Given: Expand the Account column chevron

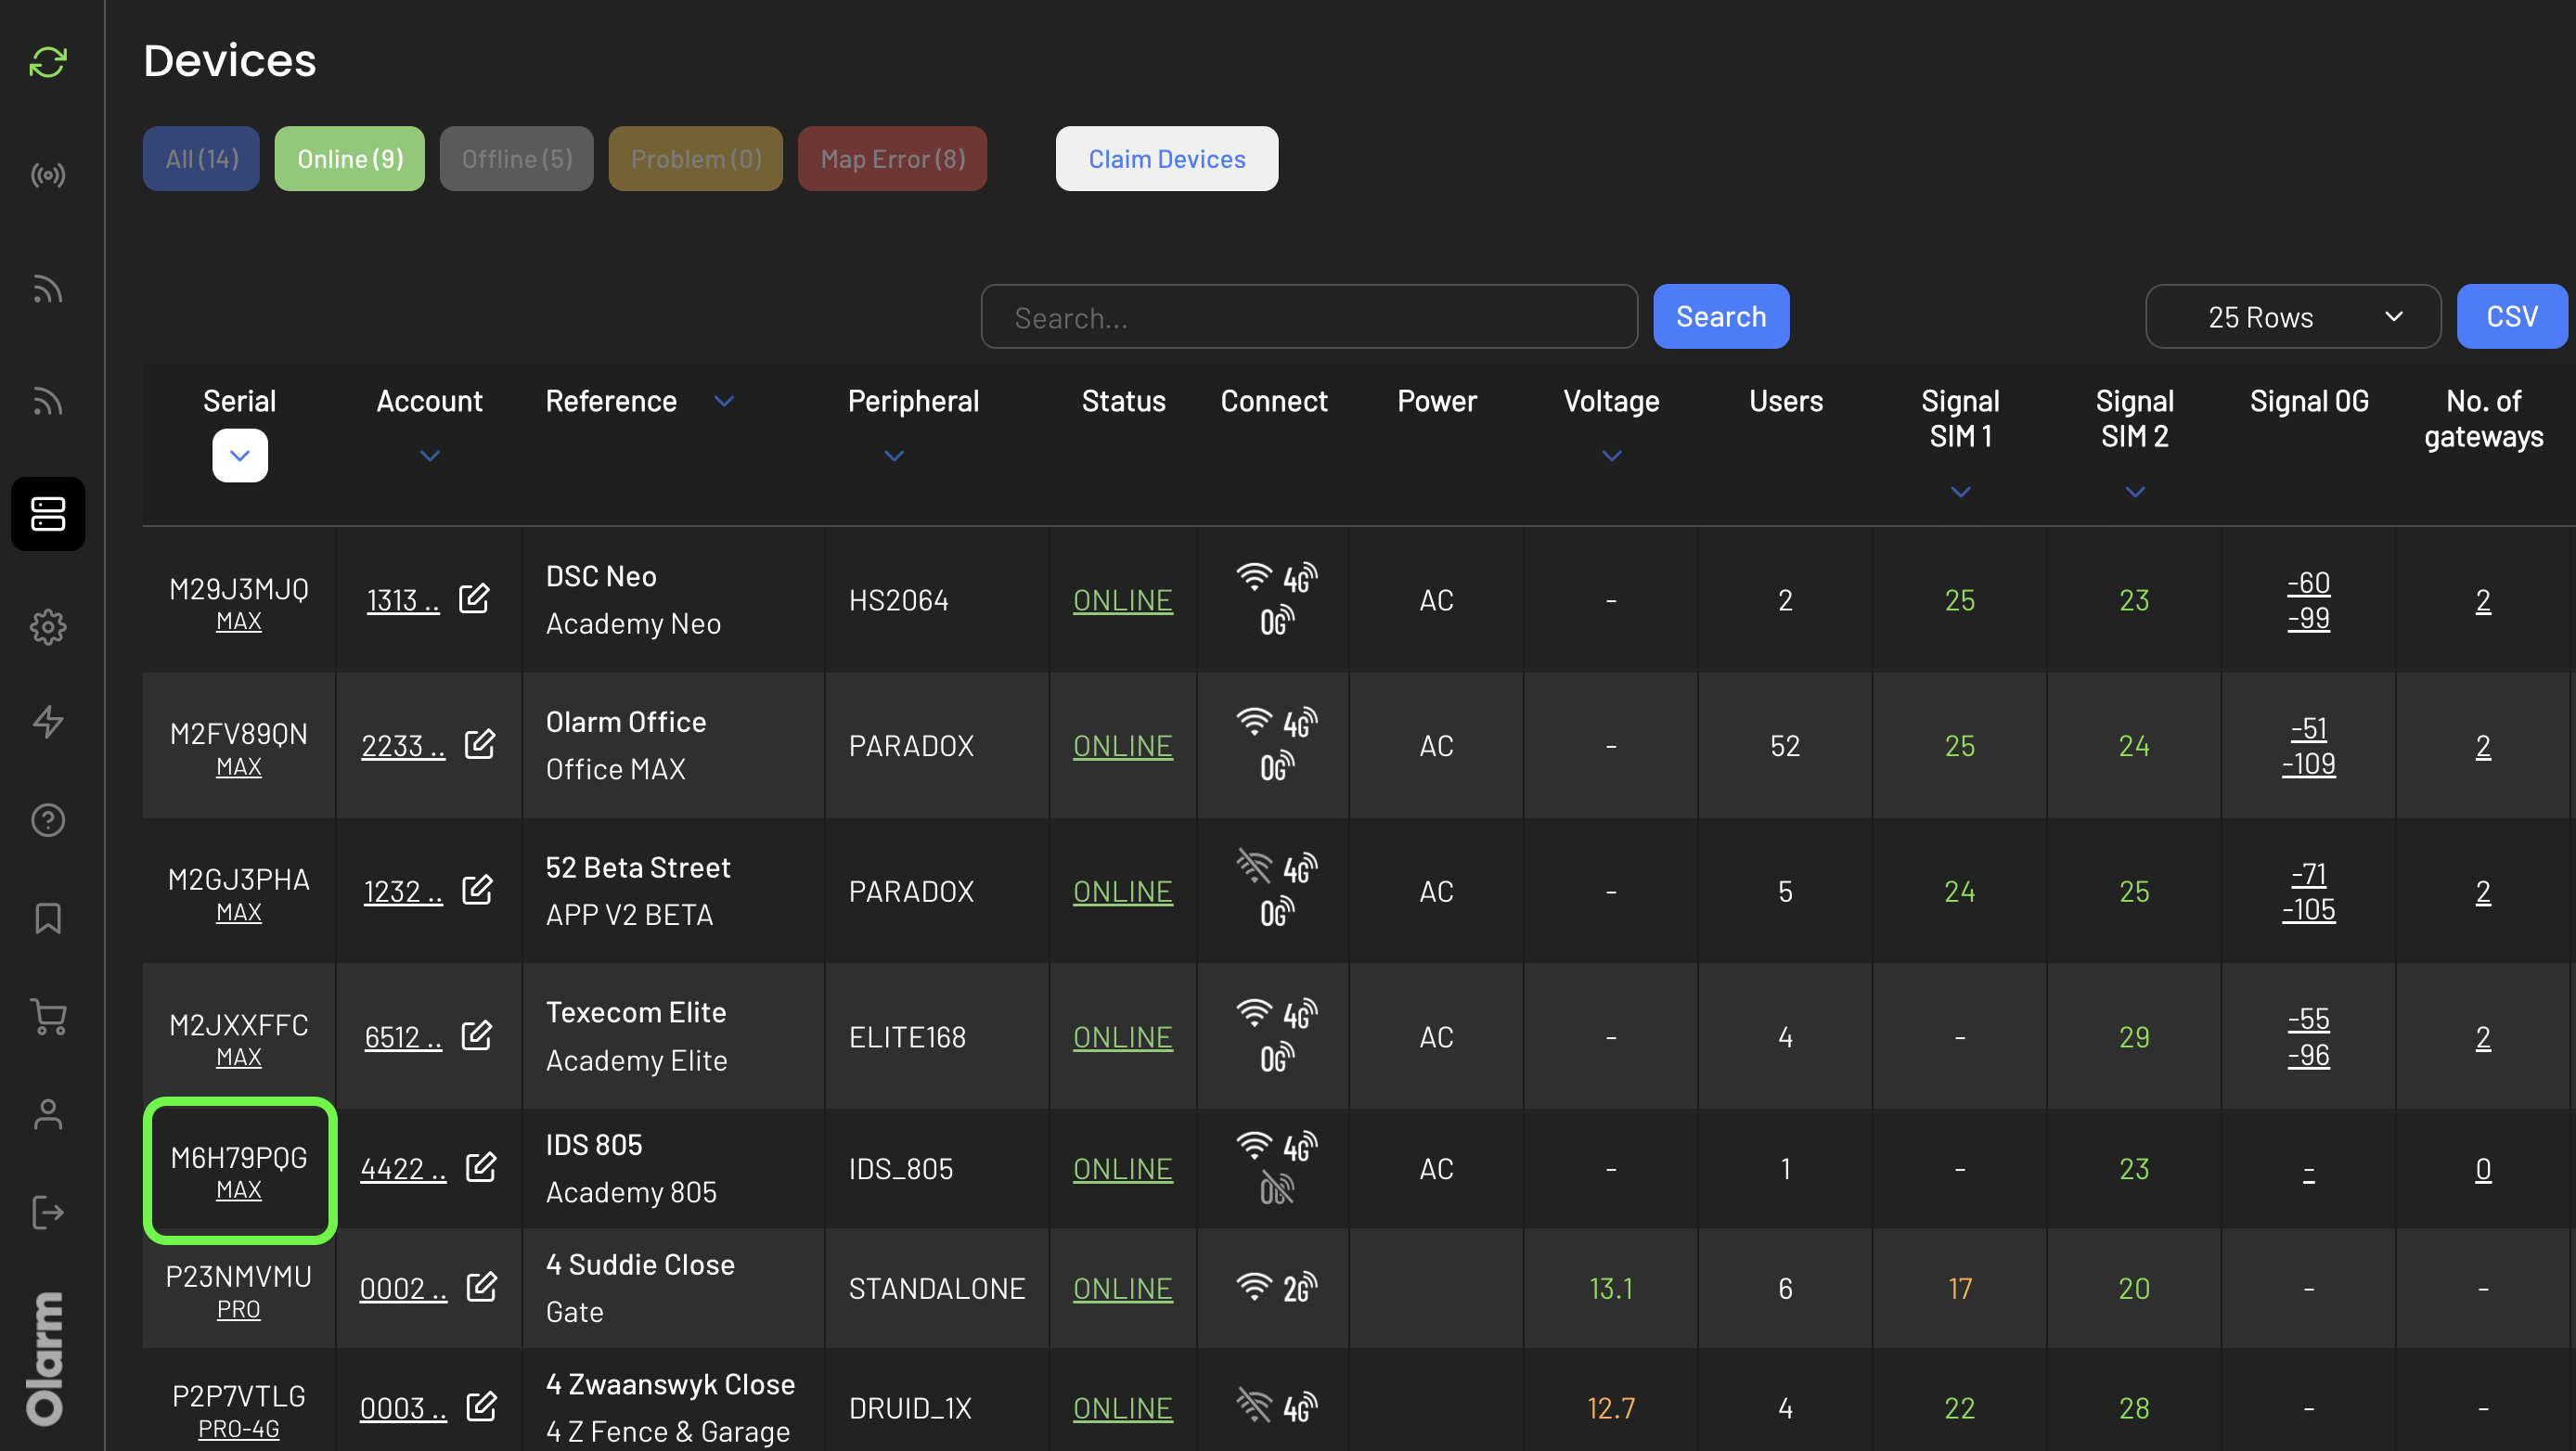Looking at the screenshot, I should point(430,456).
